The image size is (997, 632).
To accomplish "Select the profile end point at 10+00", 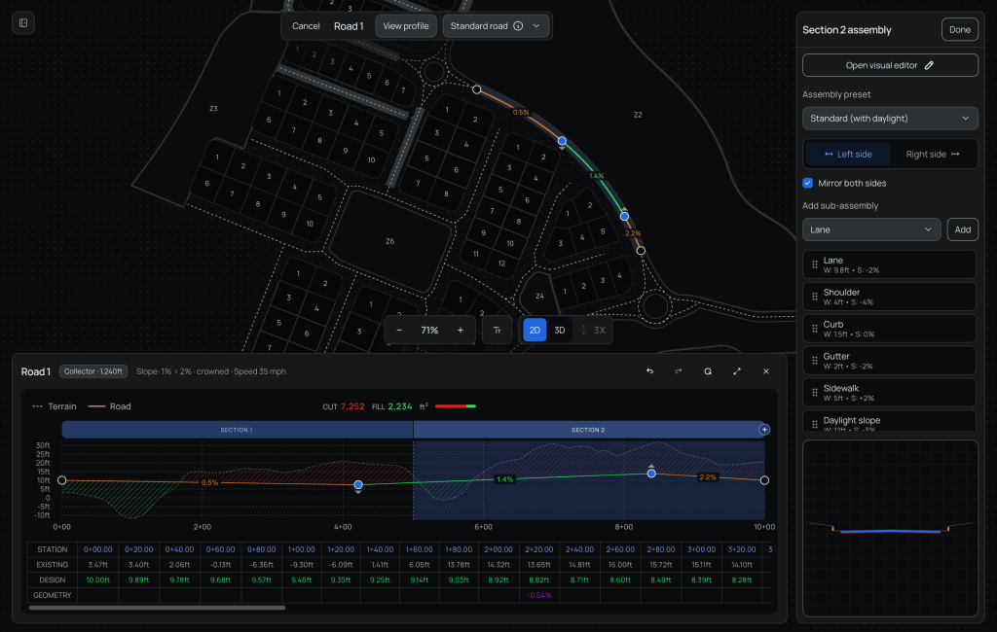I will point(764,480).
